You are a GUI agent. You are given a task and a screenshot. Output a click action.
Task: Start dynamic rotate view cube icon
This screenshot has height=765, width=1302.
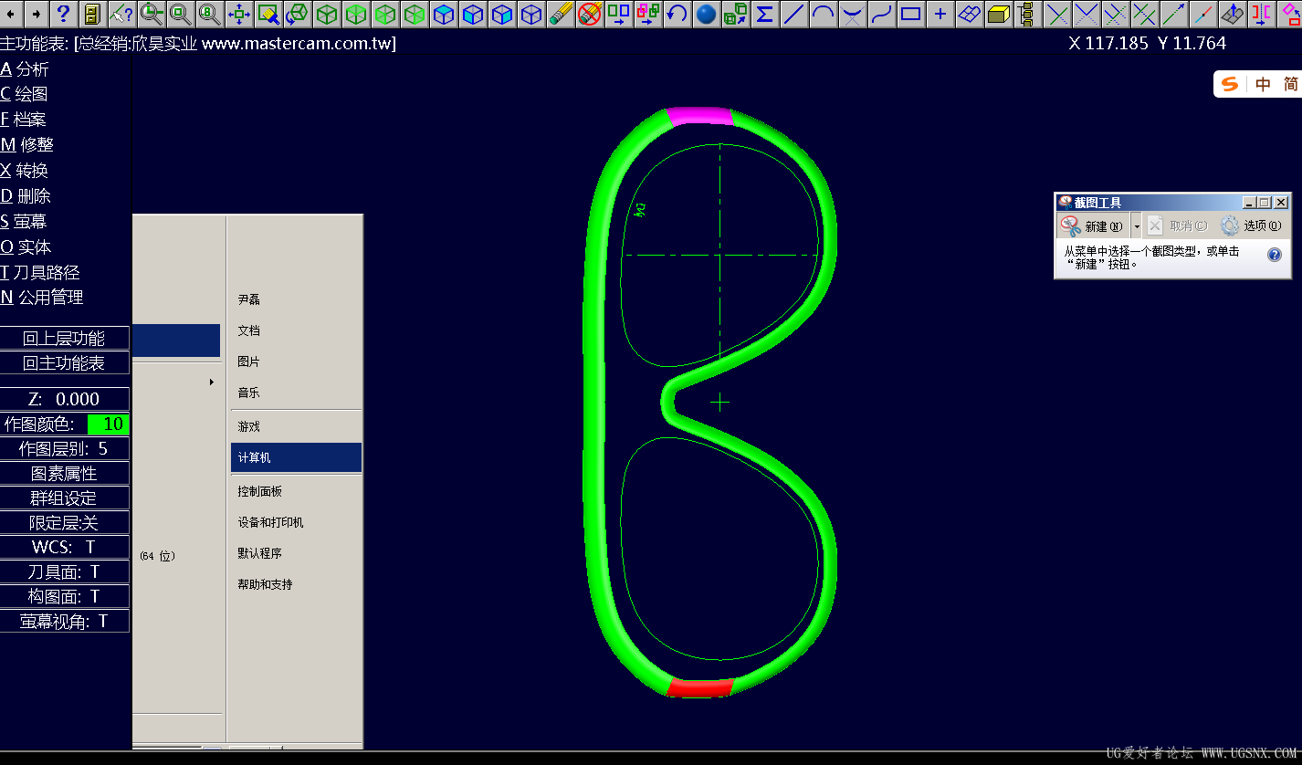pyautogui.click(x=298, y=14)
